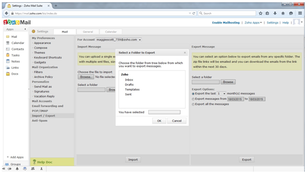Screen dimensions: 307x173
Task: Open new browser tab with plus
Action: 56,6
